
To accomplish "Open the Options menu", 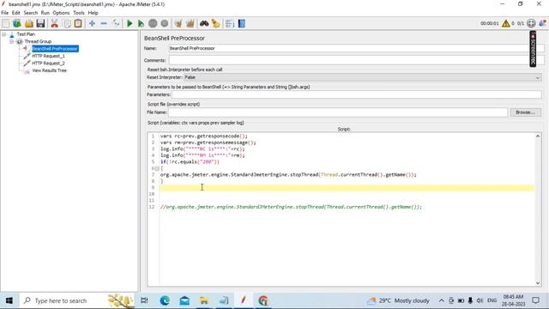I will (x=61, y=13).
